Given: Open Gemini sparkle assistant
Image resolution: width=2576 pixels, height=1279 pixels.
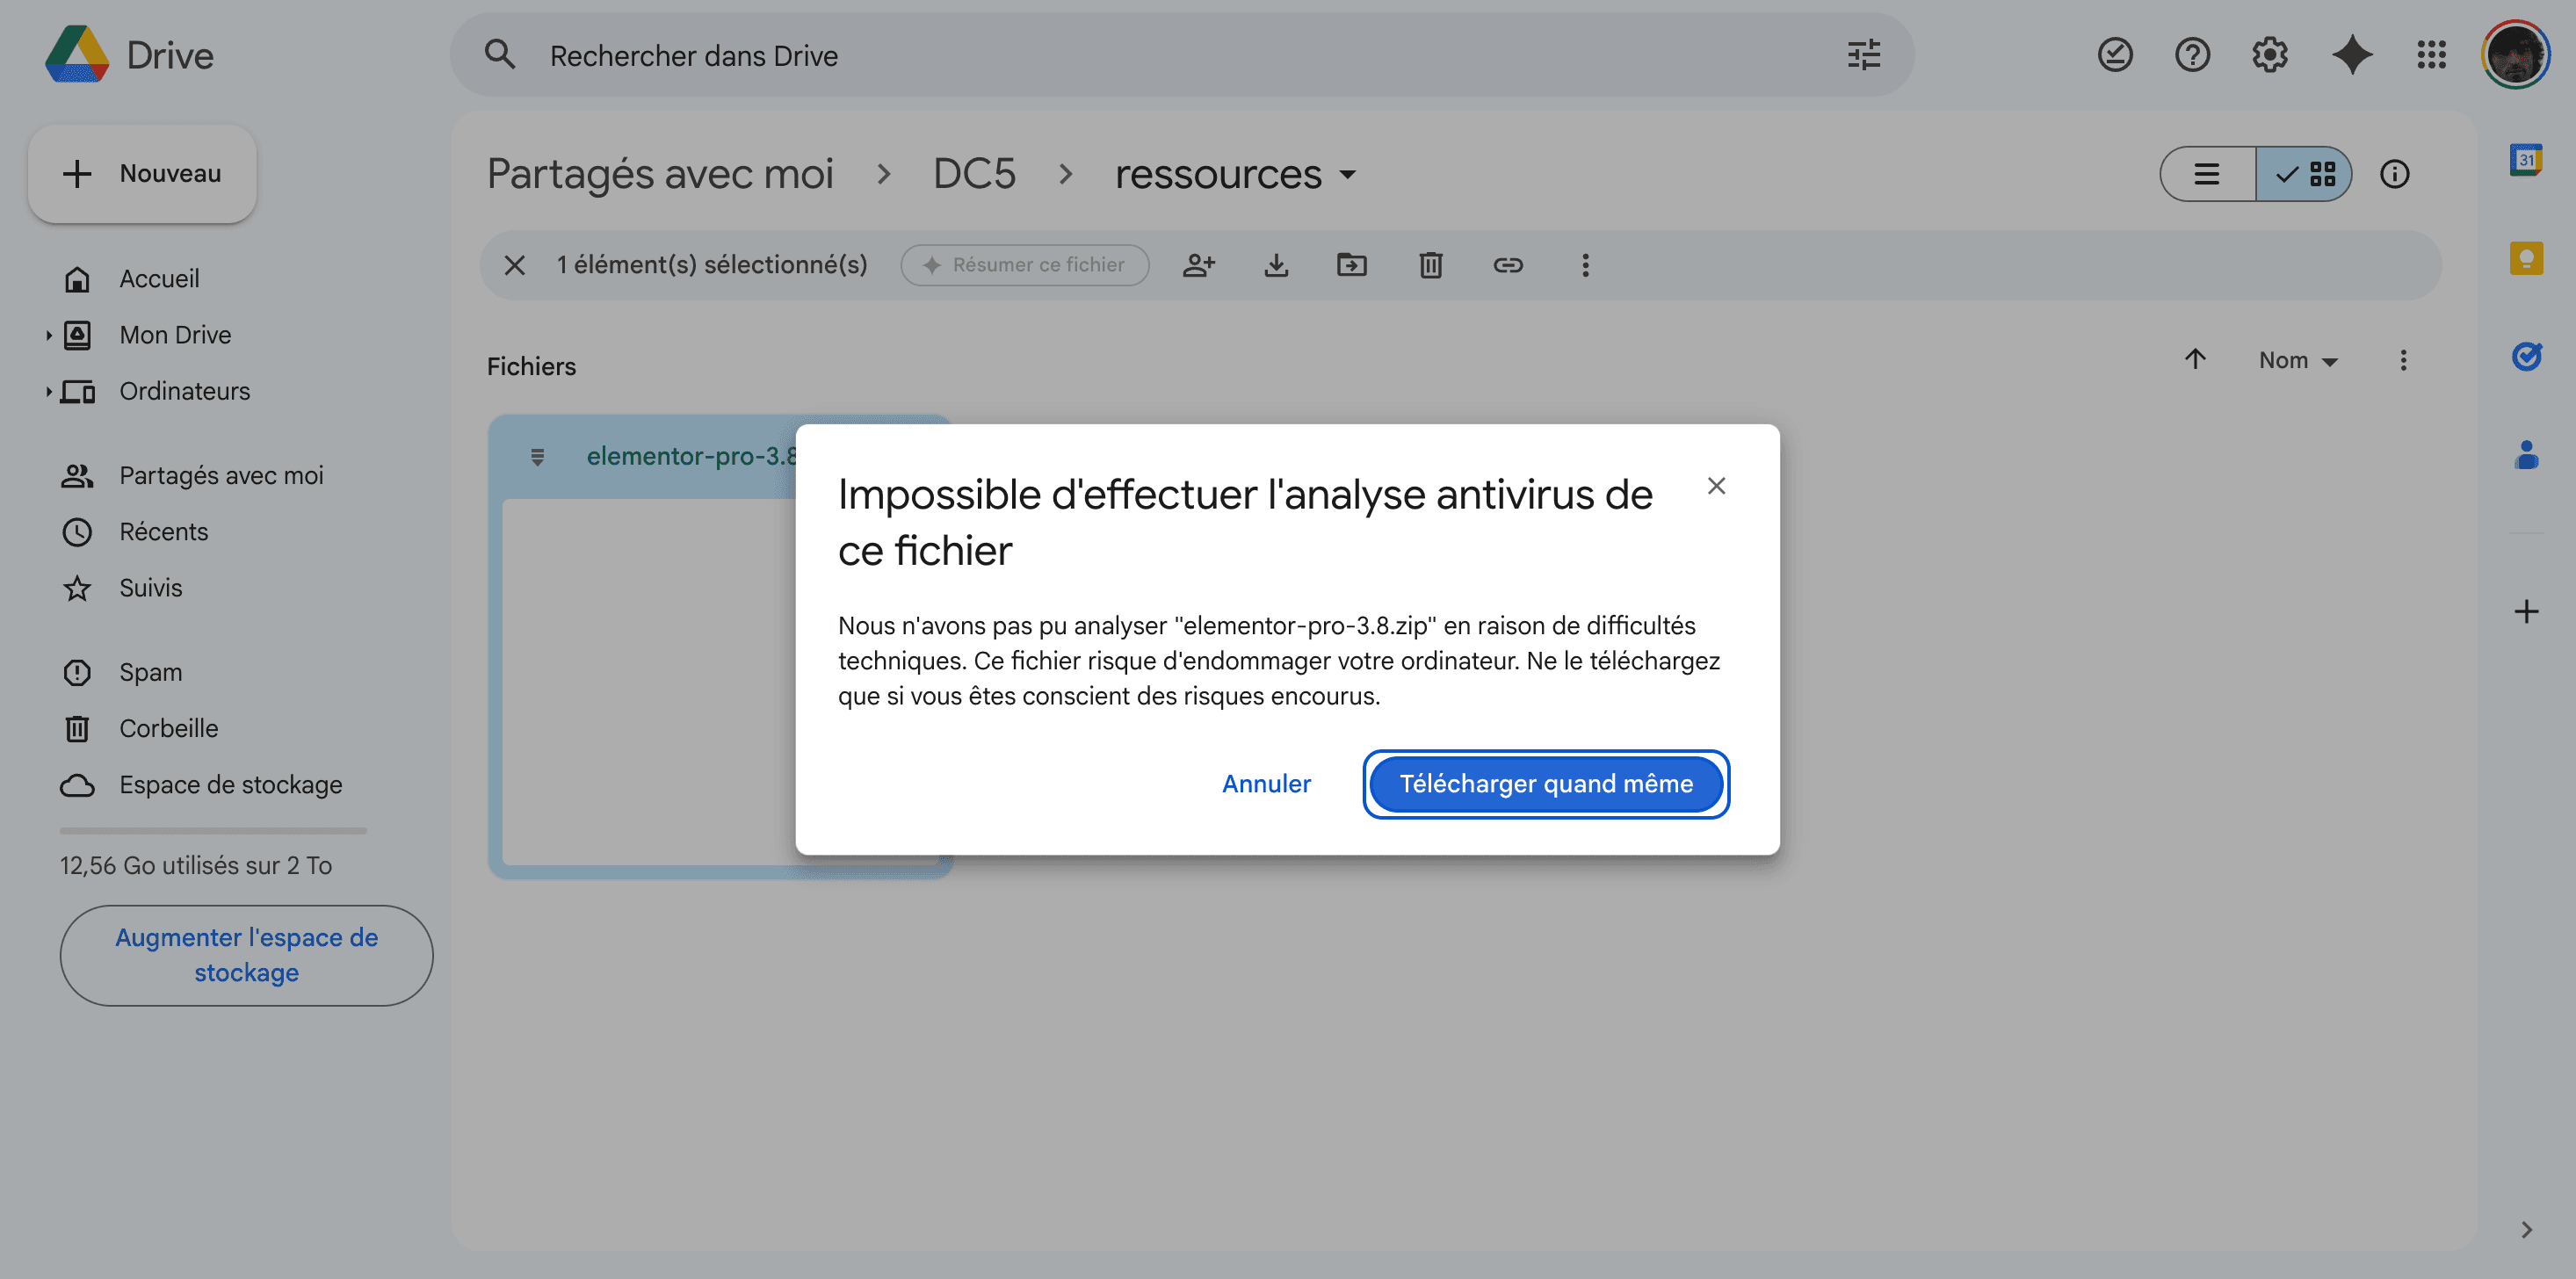Looking at the screenshot, I should pyautogui.click(x=2352, y=55).
